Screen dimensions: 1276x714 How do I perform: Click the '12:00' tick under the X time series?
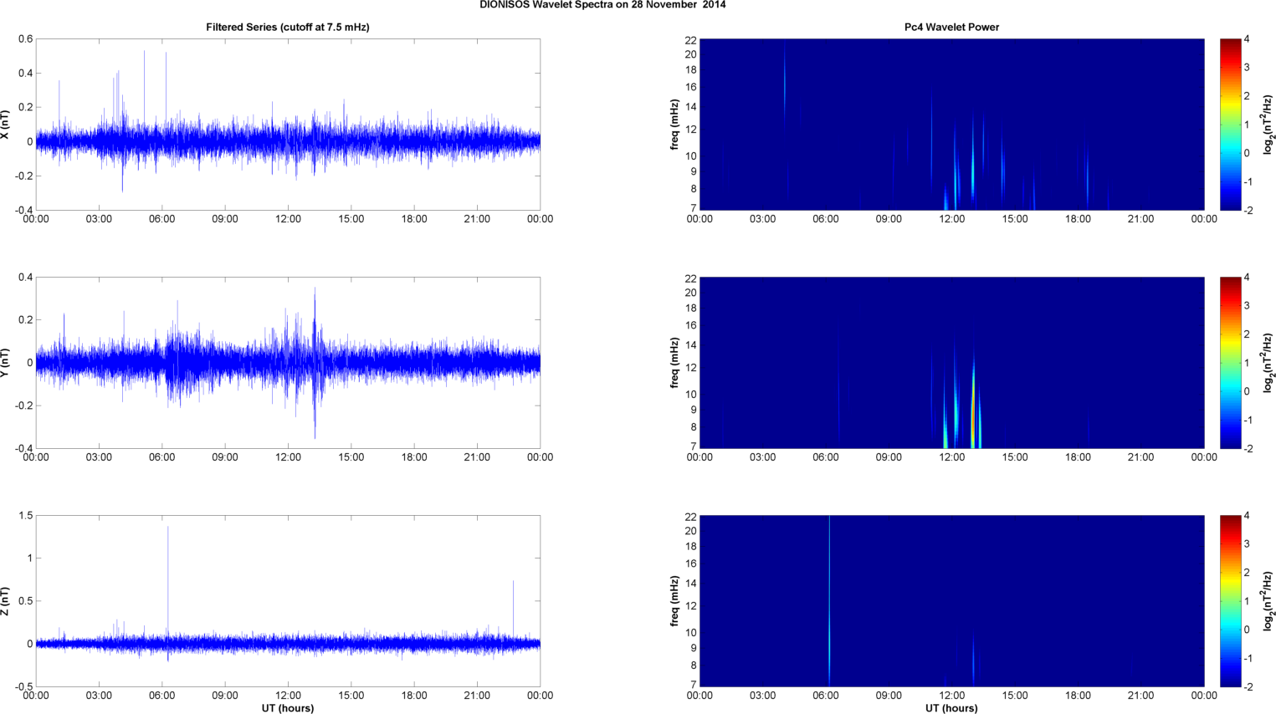tap(288, 219)
